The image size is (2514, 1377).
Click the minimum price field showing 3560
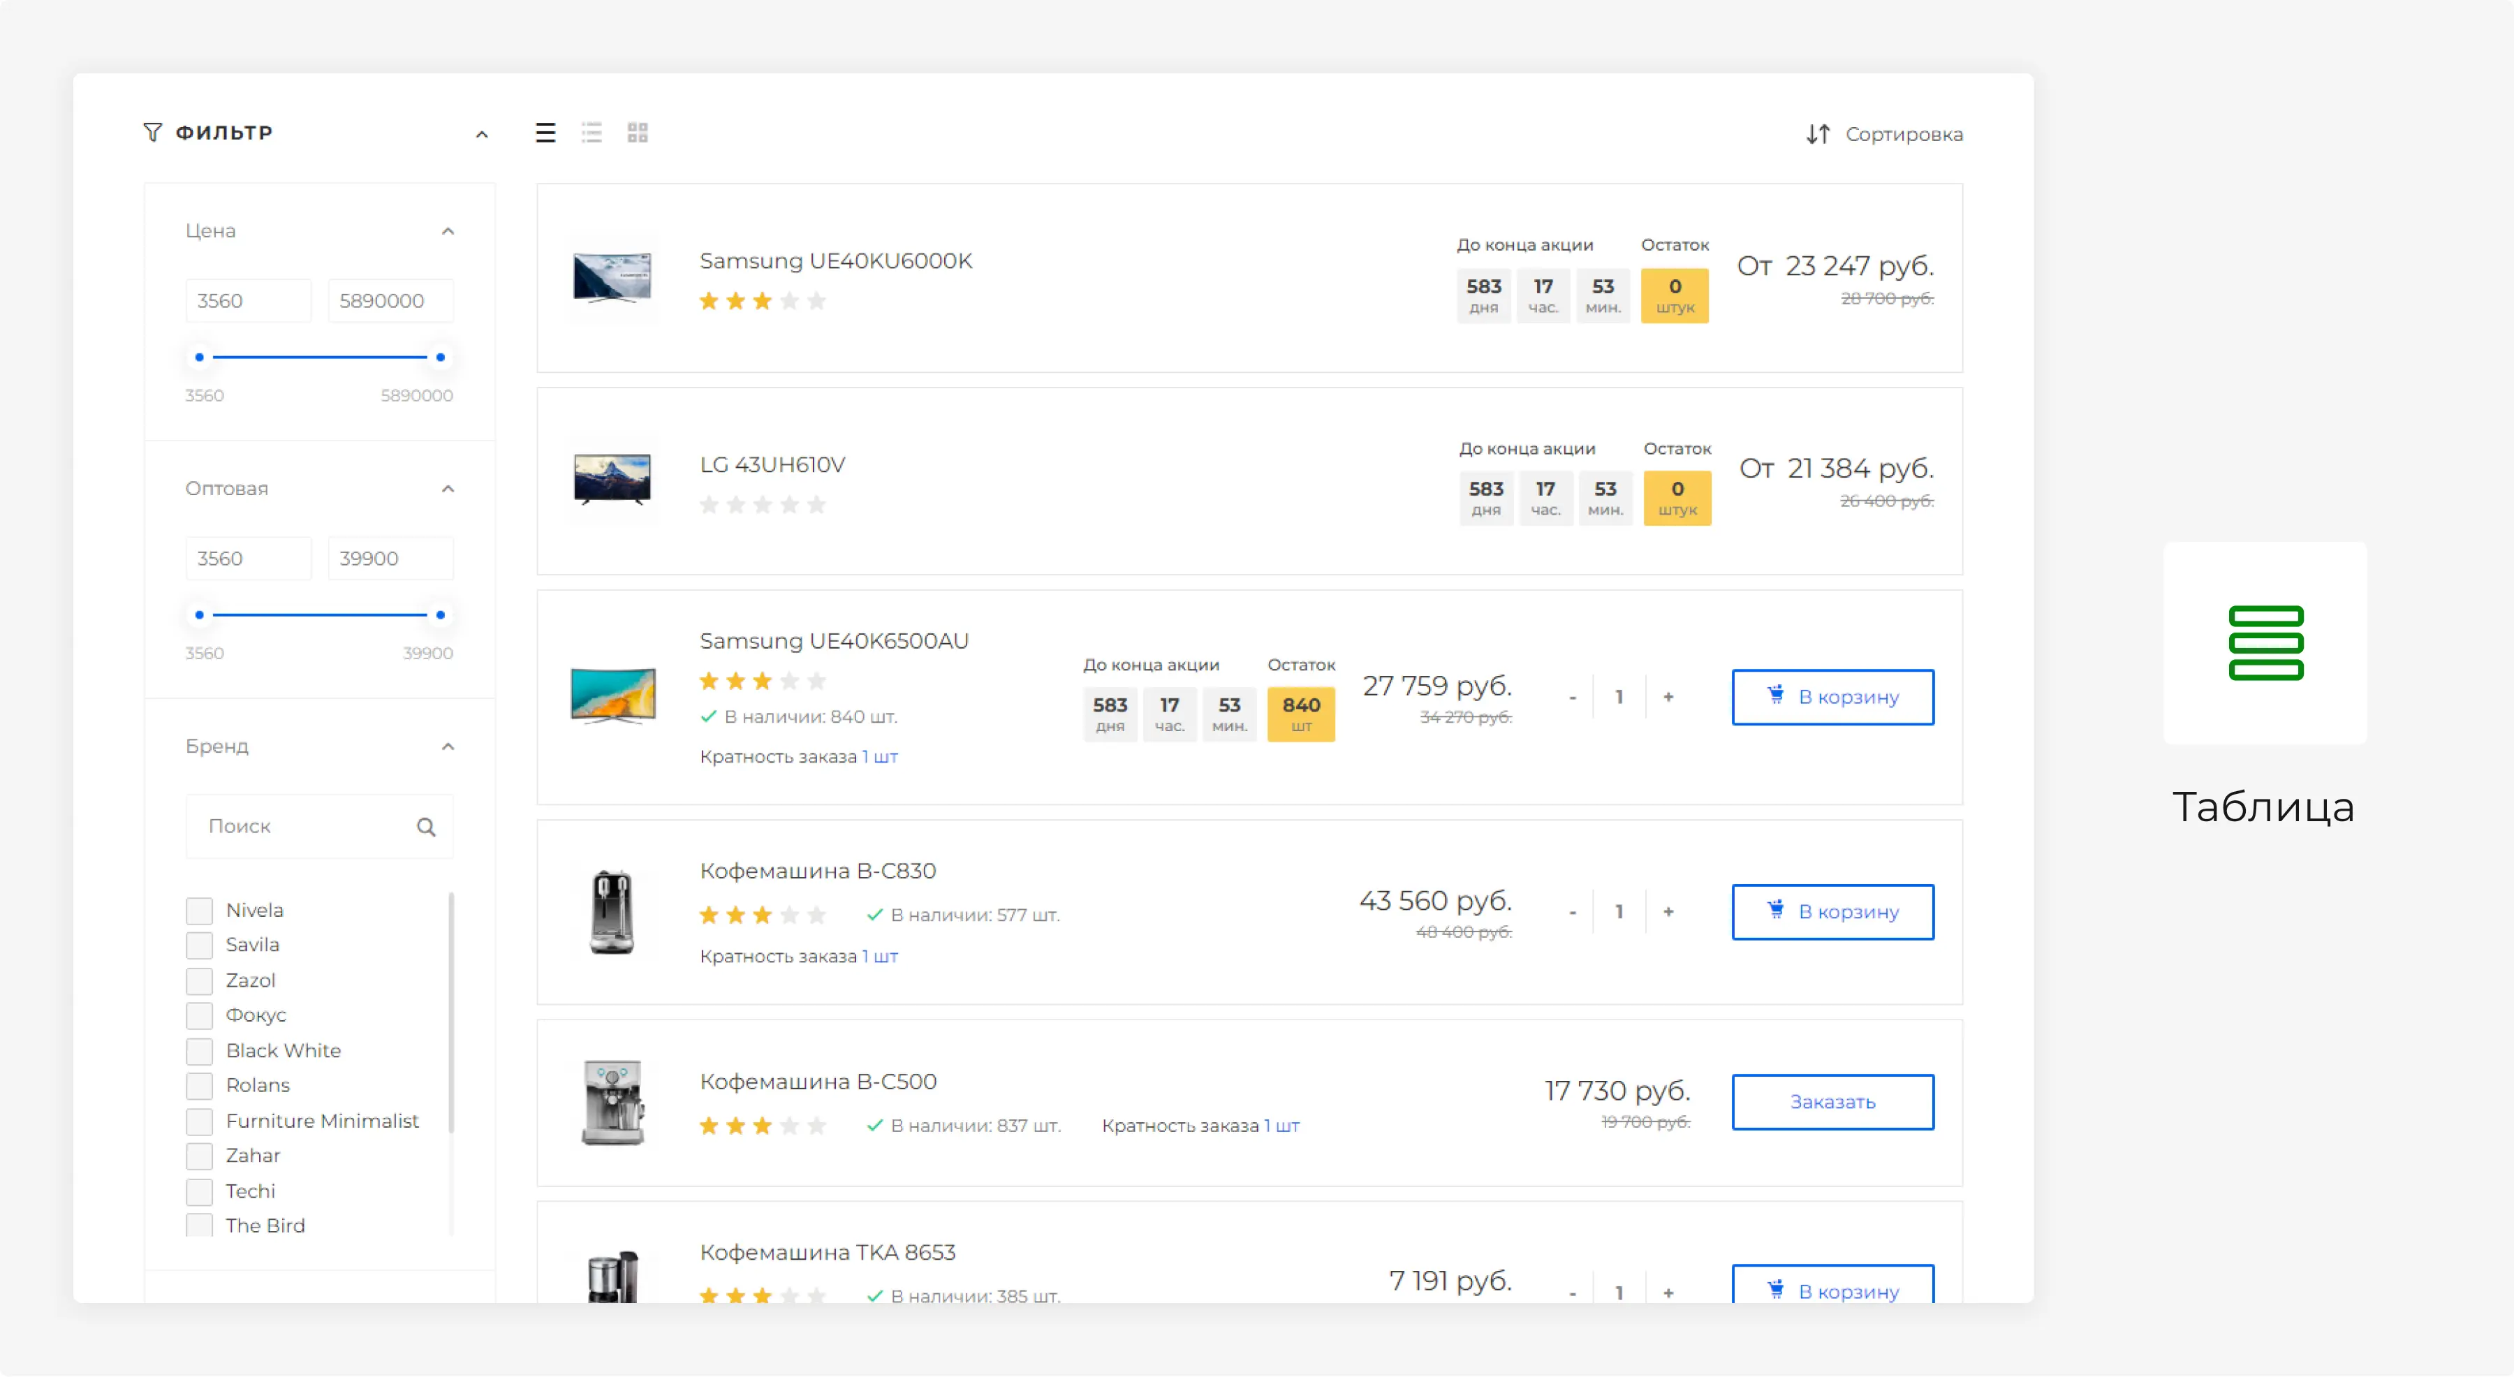[x=248, y=300]
